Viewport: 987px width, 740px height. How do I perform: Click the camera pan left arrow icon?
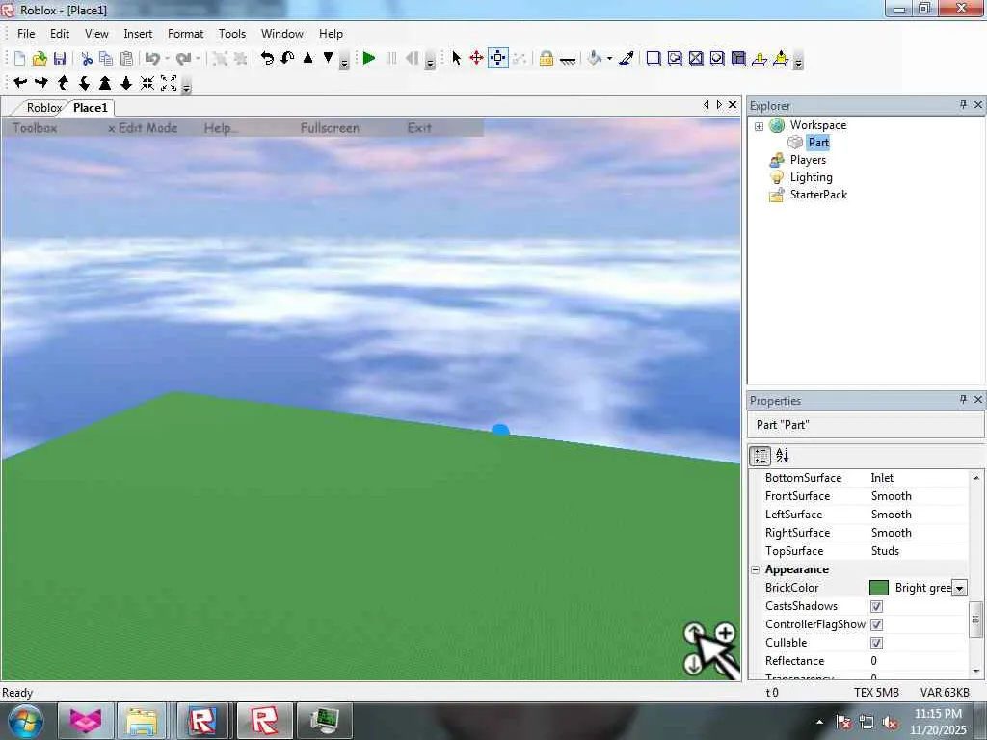pyautogui.click(x=20, y=83)
